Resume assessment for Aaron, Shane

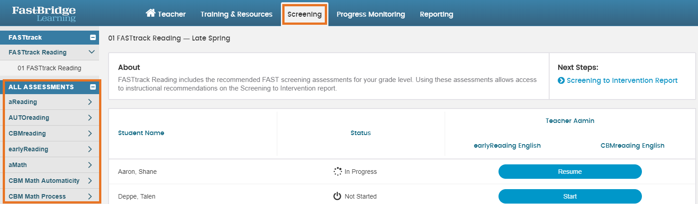click(x=570, y=172)
